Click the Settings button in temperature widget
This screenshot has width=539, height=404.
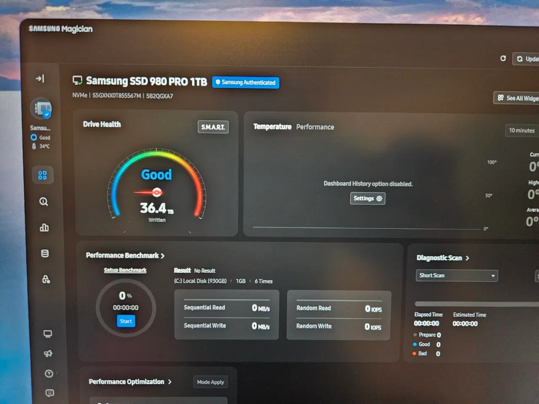(368, 198)
